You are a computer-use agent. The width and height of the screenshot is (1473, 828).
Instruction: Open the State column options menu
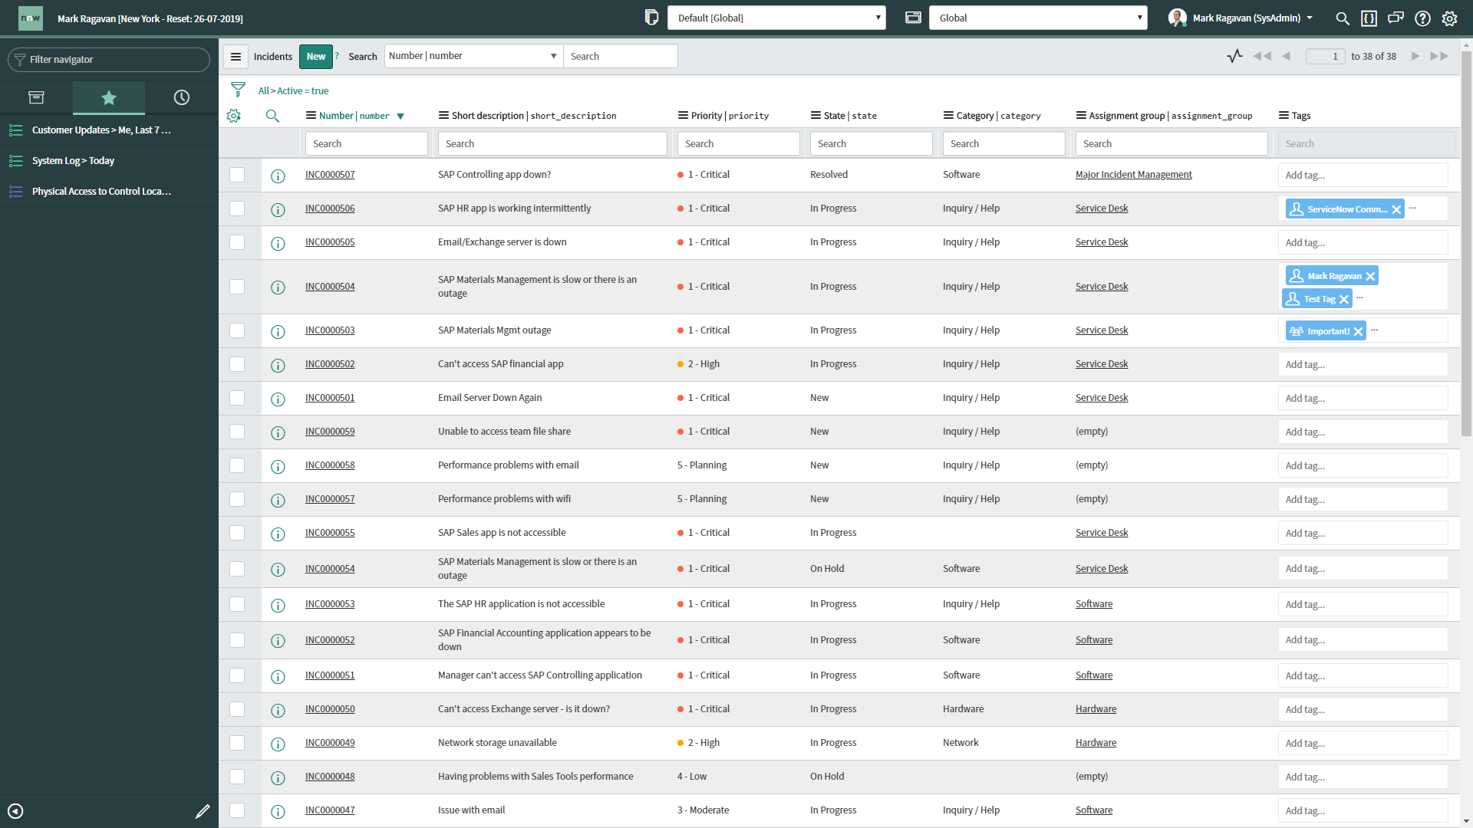pyautogui.click(x=816, y=116)
